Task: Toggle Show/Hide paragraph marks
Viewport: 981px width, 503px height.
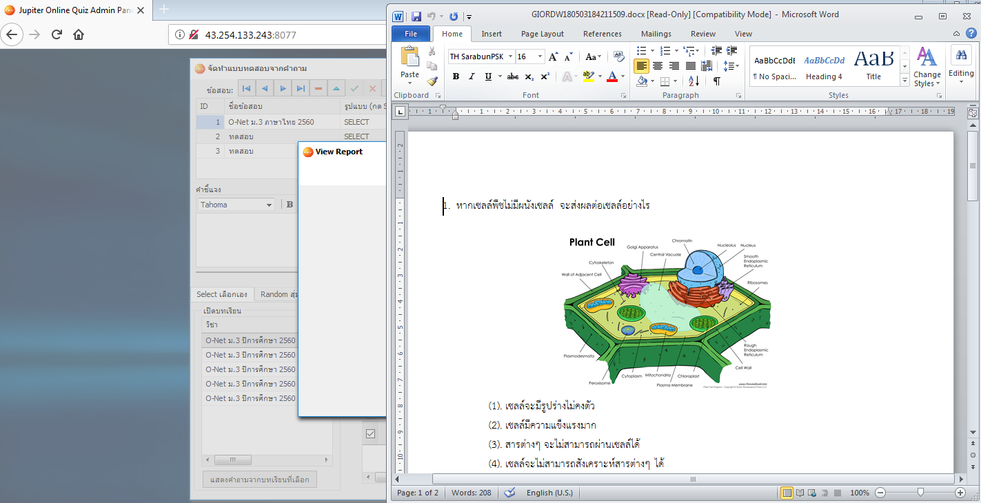Action: [x=716, y=81]
